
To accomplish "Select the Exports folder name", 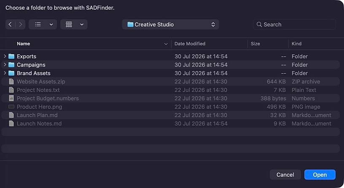I will [x=27, y=56].
